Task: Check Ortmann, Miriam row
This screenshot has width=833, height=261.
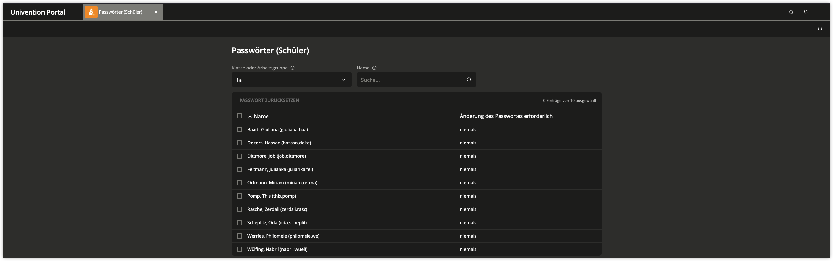Action: (240, 183)
